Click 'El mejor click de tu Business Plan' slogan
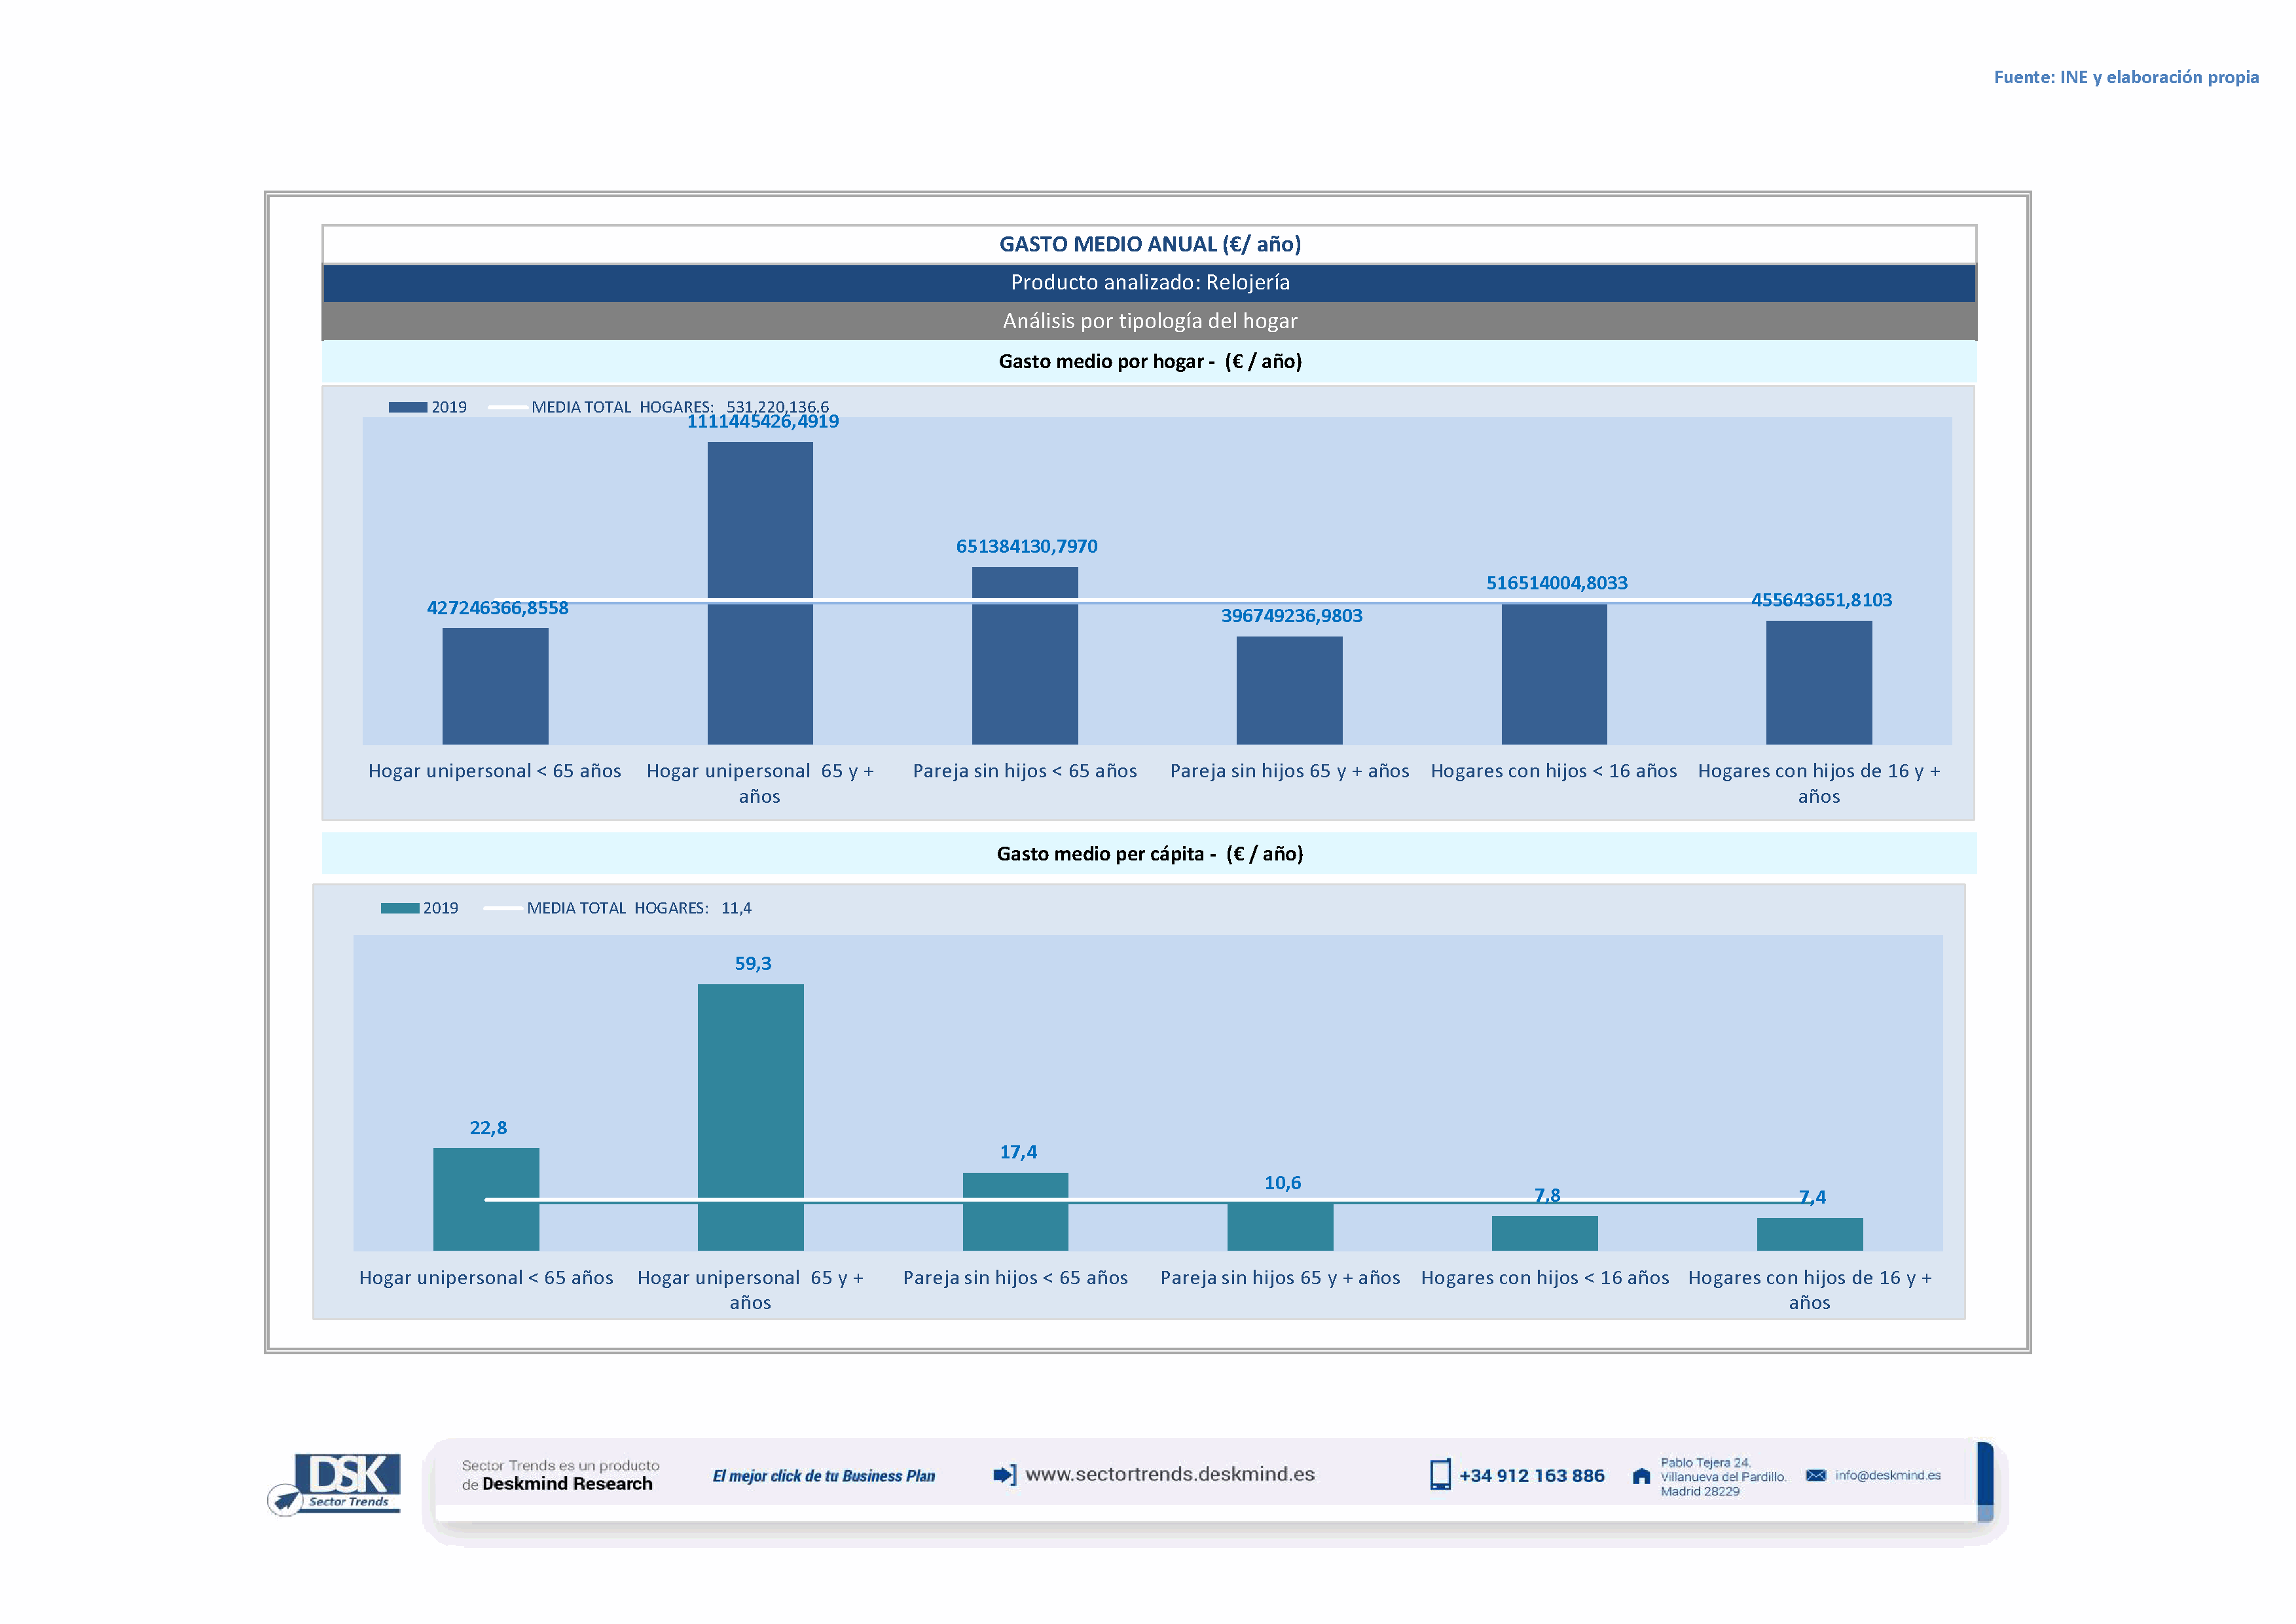Viewport: 2296px width, 1624px height. 823,1476
